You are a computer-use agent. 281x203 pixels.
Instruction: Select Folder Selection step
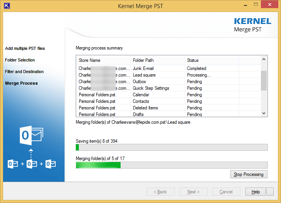[x=20, y=60]
